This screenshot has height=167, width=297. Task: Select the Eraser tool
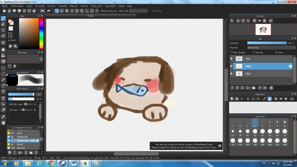coord(3,24)
